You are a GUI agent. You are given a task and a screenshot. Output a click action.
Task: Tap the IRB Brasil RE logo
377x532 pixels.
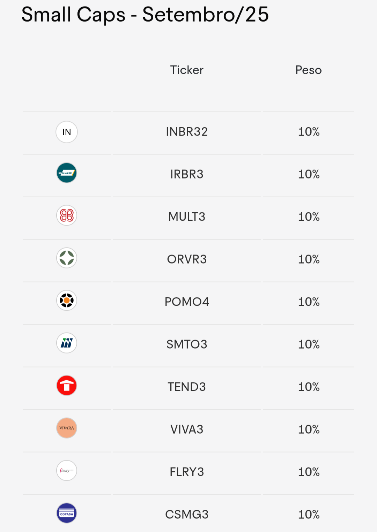[67, 173]
